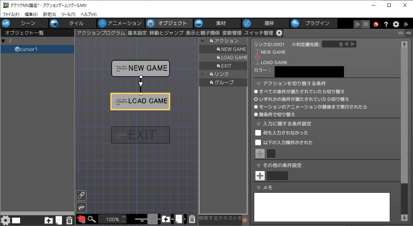Image resolution: width=413 pixels, height=226 pixels.
Task: Click the black カラー color swatch
Action: pos(309,72)
